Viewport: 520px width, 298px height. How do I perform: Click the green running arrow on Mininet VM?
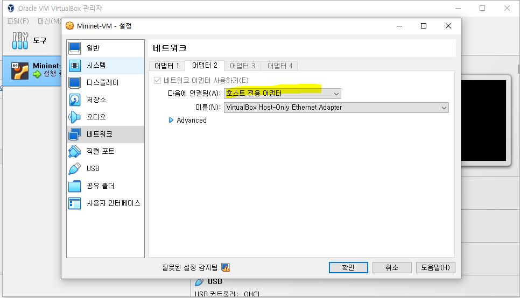tap(37, 74)
